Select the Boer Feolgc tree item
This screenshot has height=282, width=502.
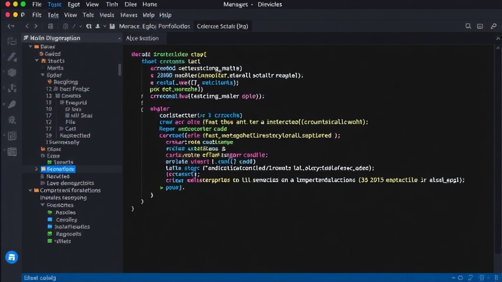point(75,89)
